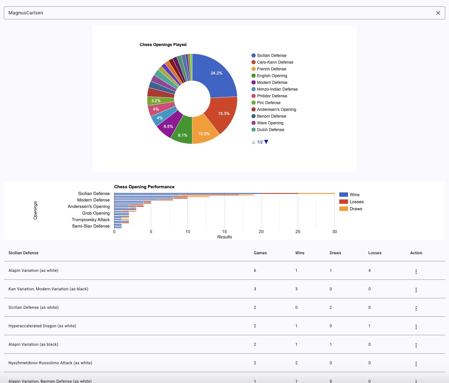Screen dimensions: 449x383
Task: Open actions menu for Alapin Variation (as white)
Action: [416, 272]
